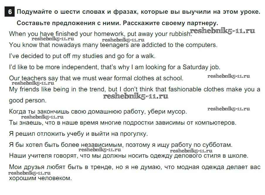Click the line "Я бы хотел быть более независимым"
Image resolution: width=265 pixels, height=195 pixels.
[120, 145]
